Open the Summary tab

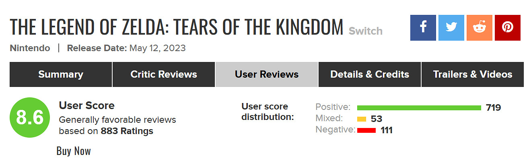click(x=61, y=74)
